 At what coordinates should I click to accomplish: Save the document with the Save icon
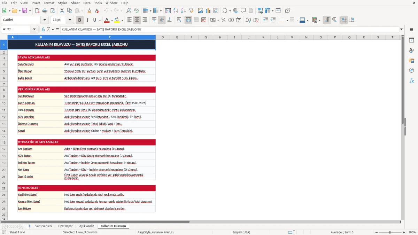point(25,11)
